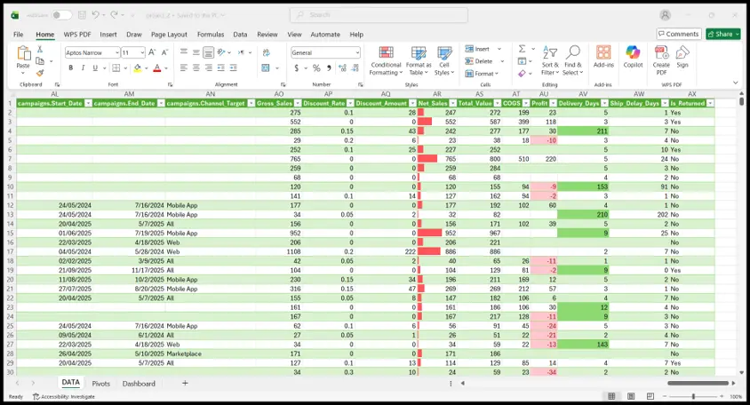Open the WPS PDF tab

tap(77, 35)
